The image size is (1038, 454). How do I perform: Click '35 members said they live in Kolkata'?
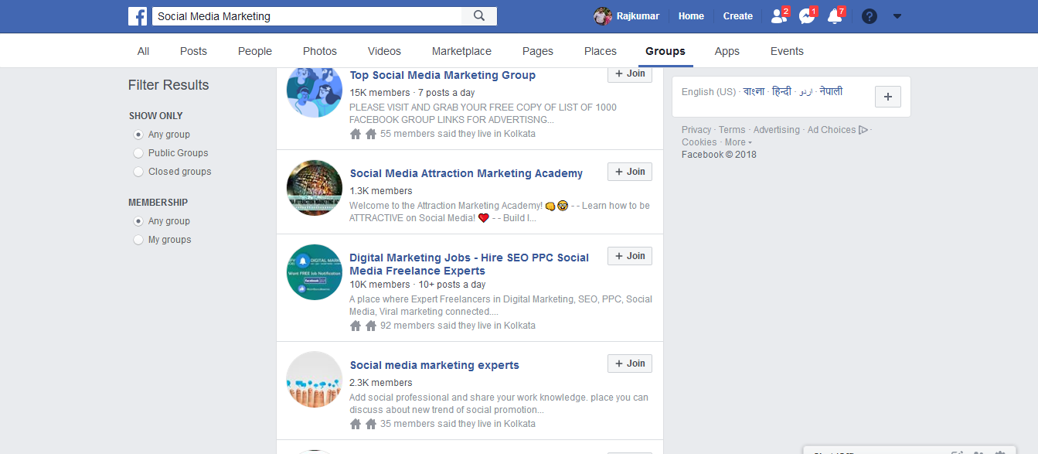click(x=458, y=424)
